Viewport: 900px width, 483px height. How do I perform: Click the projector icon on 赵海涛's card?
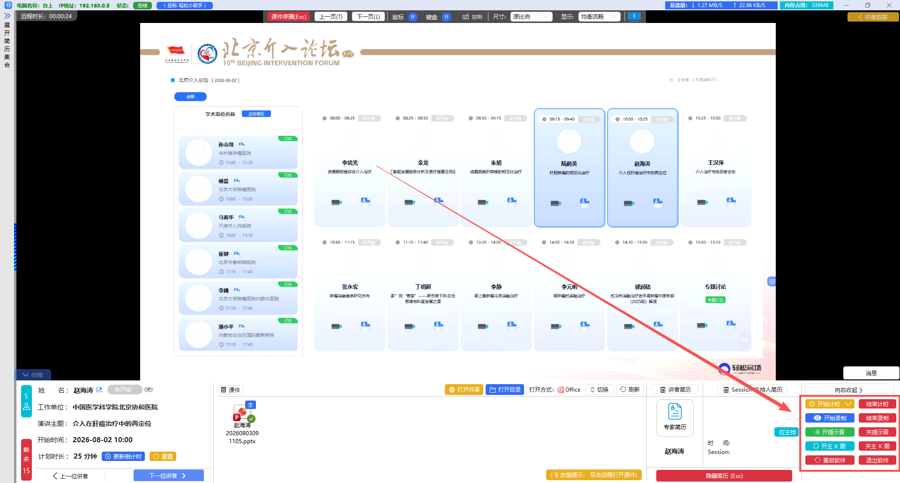pos(629,203)
